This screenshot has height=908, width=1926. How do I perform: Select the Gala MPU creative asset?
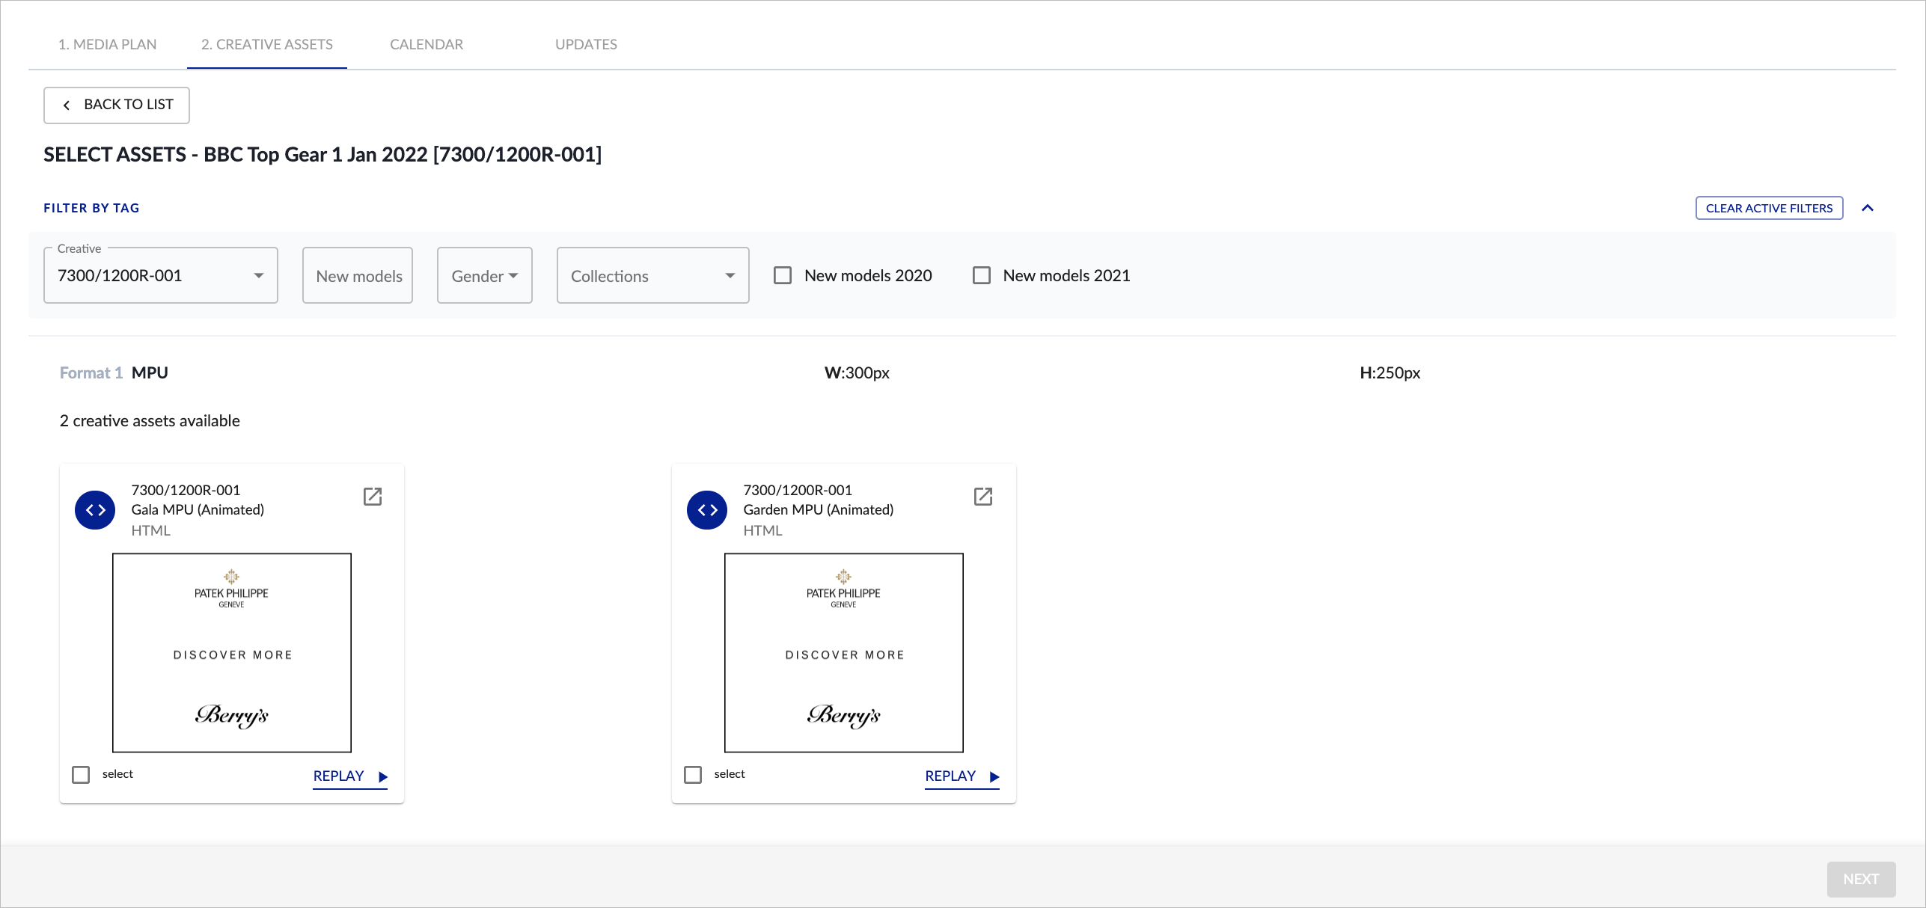click(80, 774)
